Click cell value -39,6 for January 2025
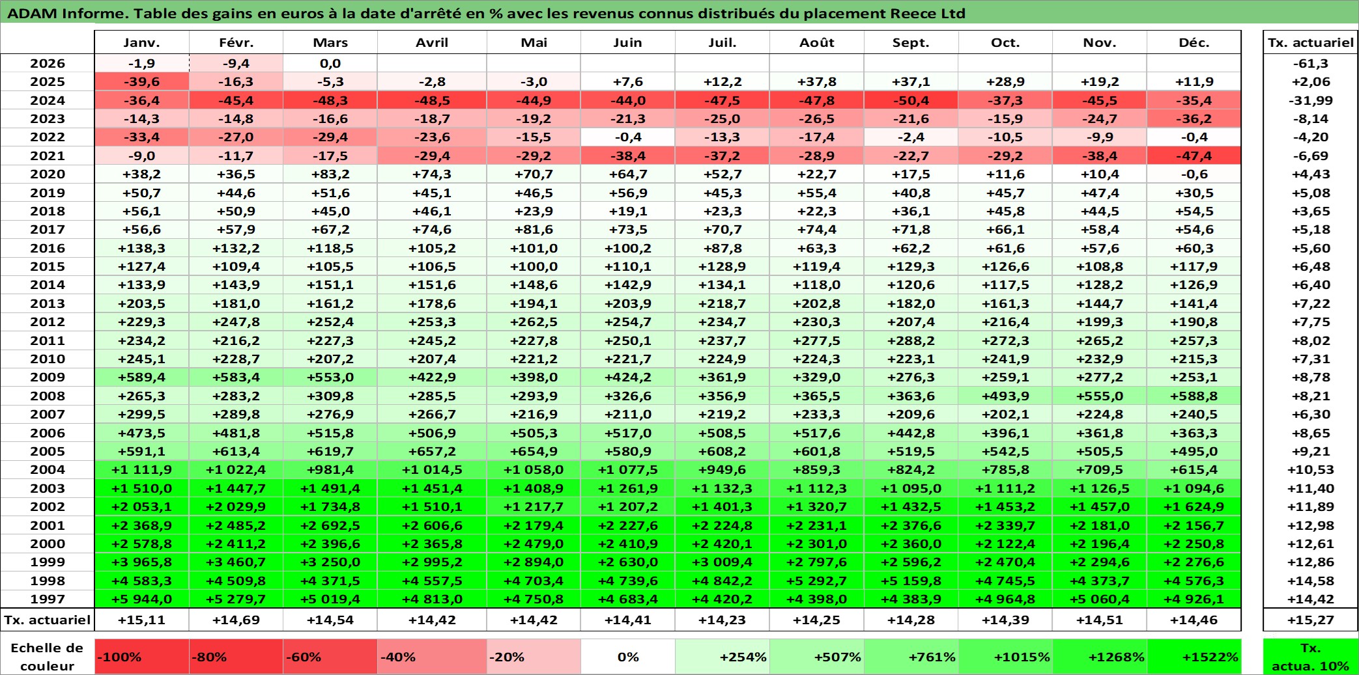The height and width of the screenshot is (675, 1359). point(142,81)
